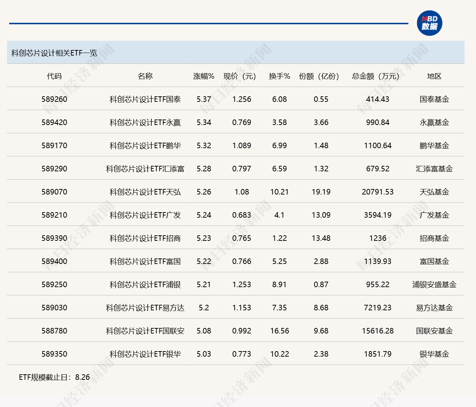Select shares value 13.09
476x407 pixels.
321,215
